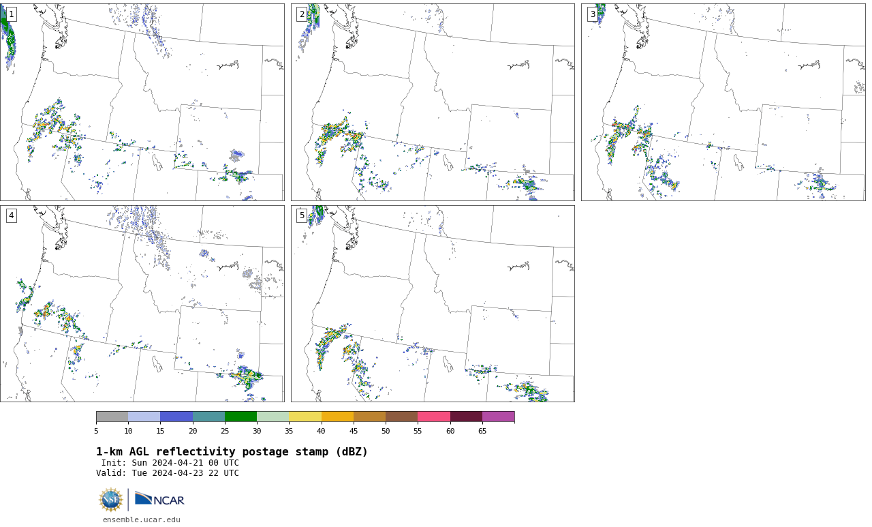This screenshot has height=527, width=872.
Task: Click the colorbar tick label '10'
Action: 128,431
